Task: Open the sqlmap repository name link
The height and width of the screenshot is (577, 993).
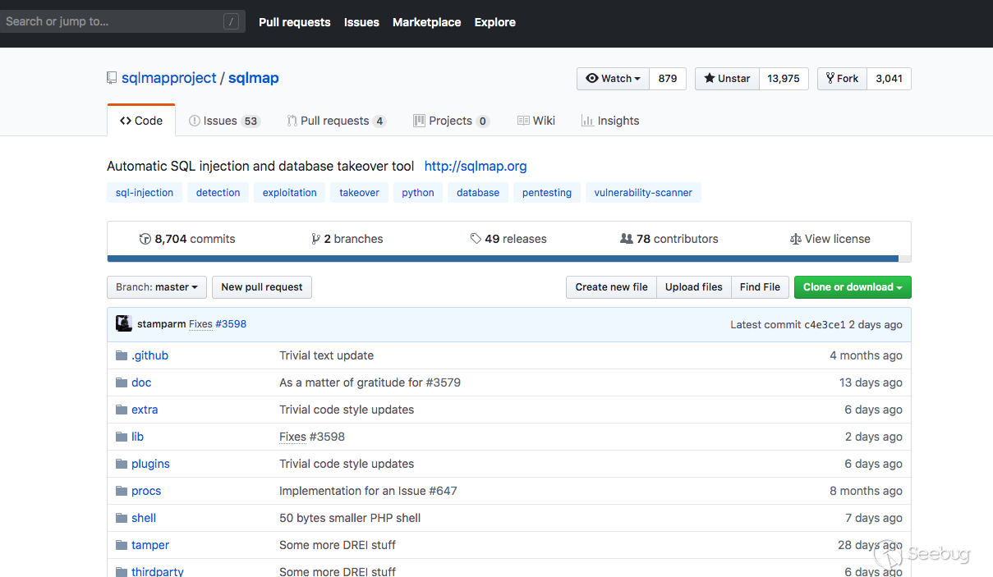Action: coord(254,78)
